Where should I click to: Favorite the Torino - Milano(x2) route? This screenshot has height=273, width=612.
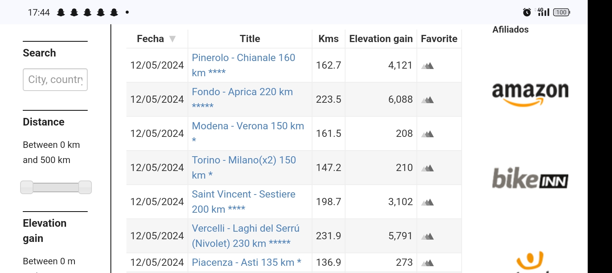427,168
